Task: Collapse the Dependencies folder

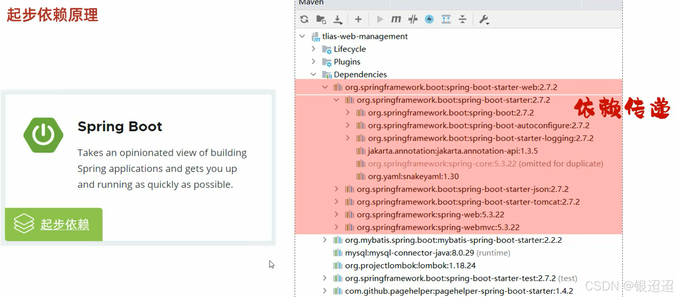Action: coord(313,74)
